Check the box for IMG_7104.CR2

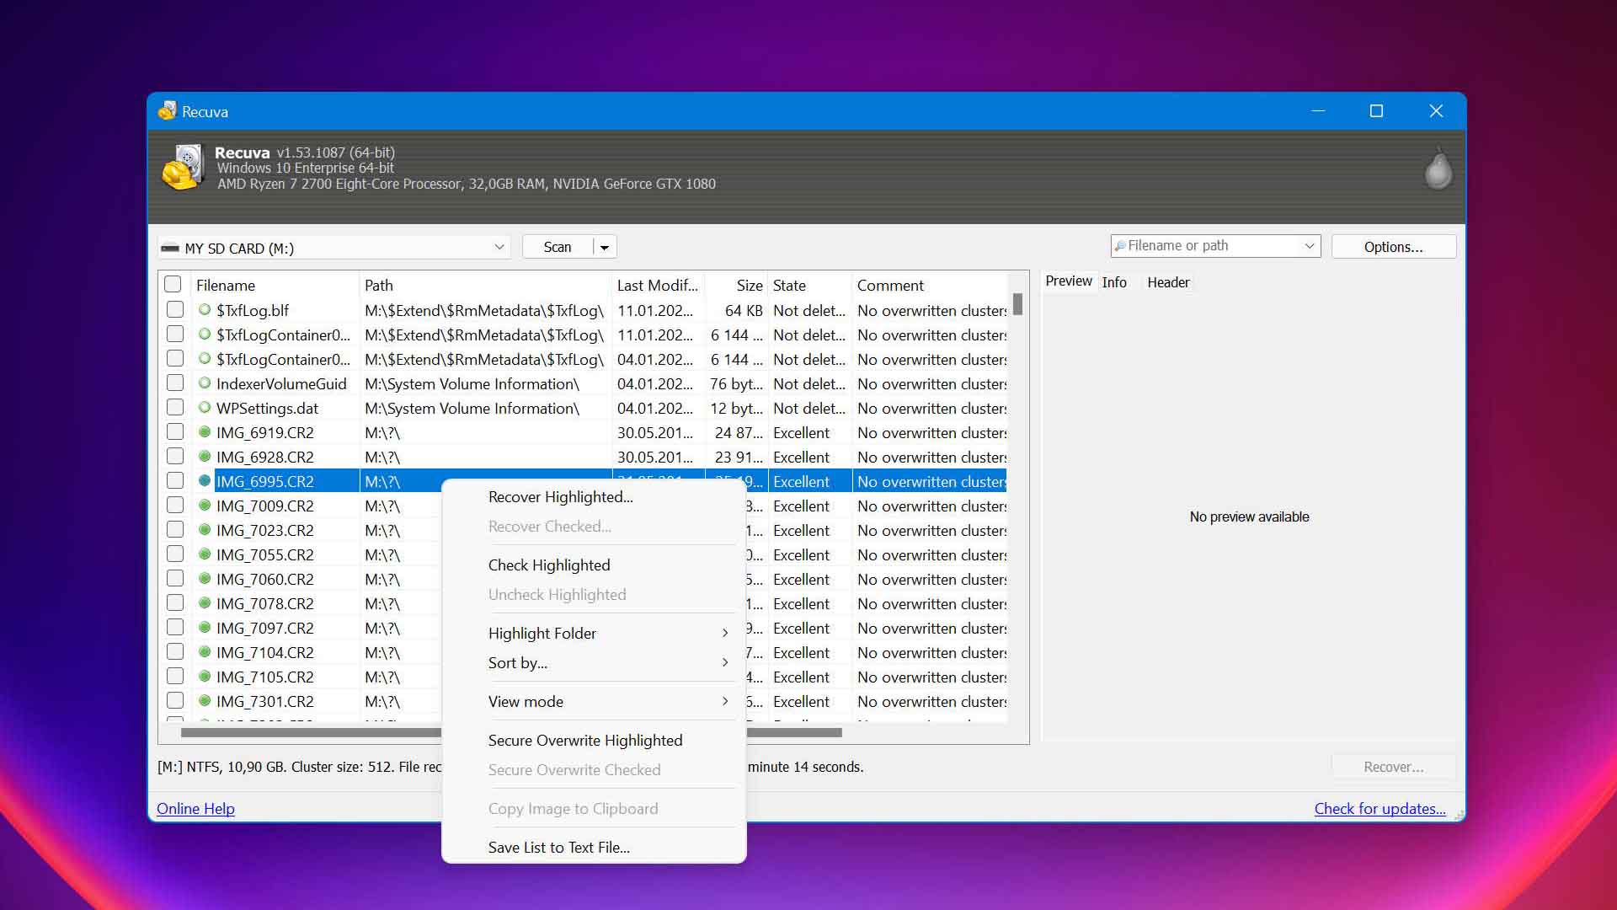point(174,652)
